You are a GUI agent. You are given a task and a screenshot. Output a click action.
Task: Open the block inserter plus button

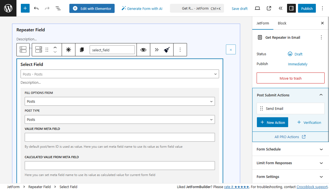click(x=25, y=8)
